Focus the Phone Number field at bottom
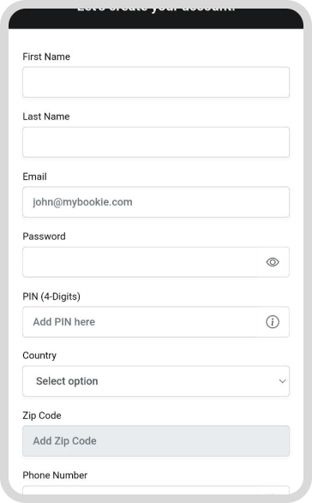The width and height of the screenshot is (312, 503). 156,490
